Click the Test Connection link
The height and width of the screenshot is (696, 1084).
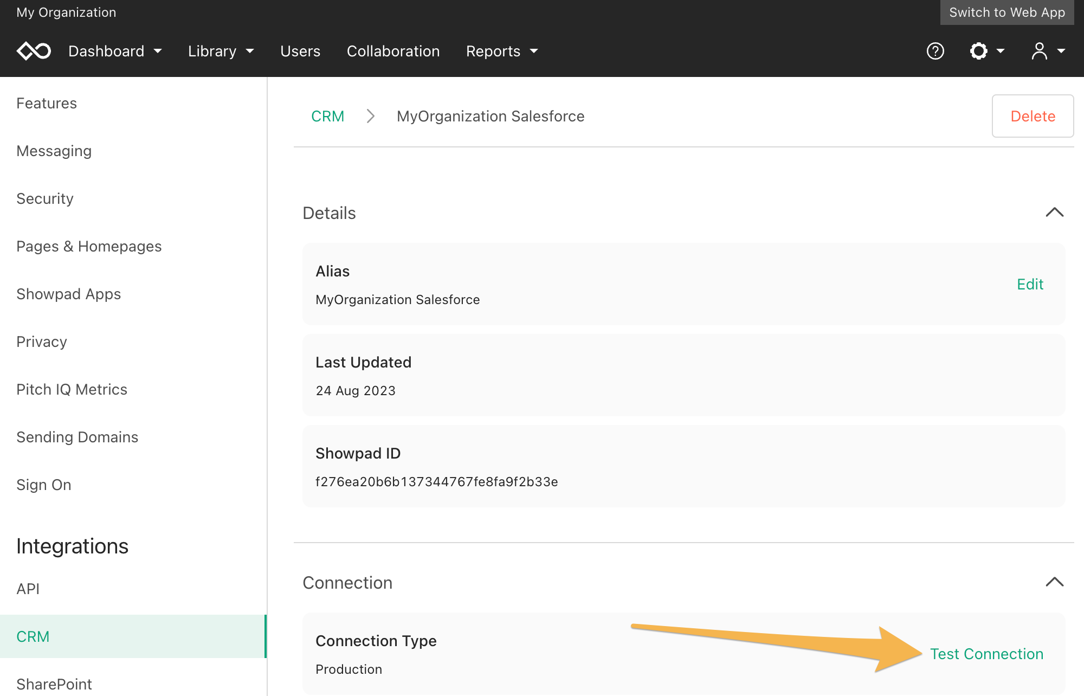pyautogui.click(x=987, y=654)
